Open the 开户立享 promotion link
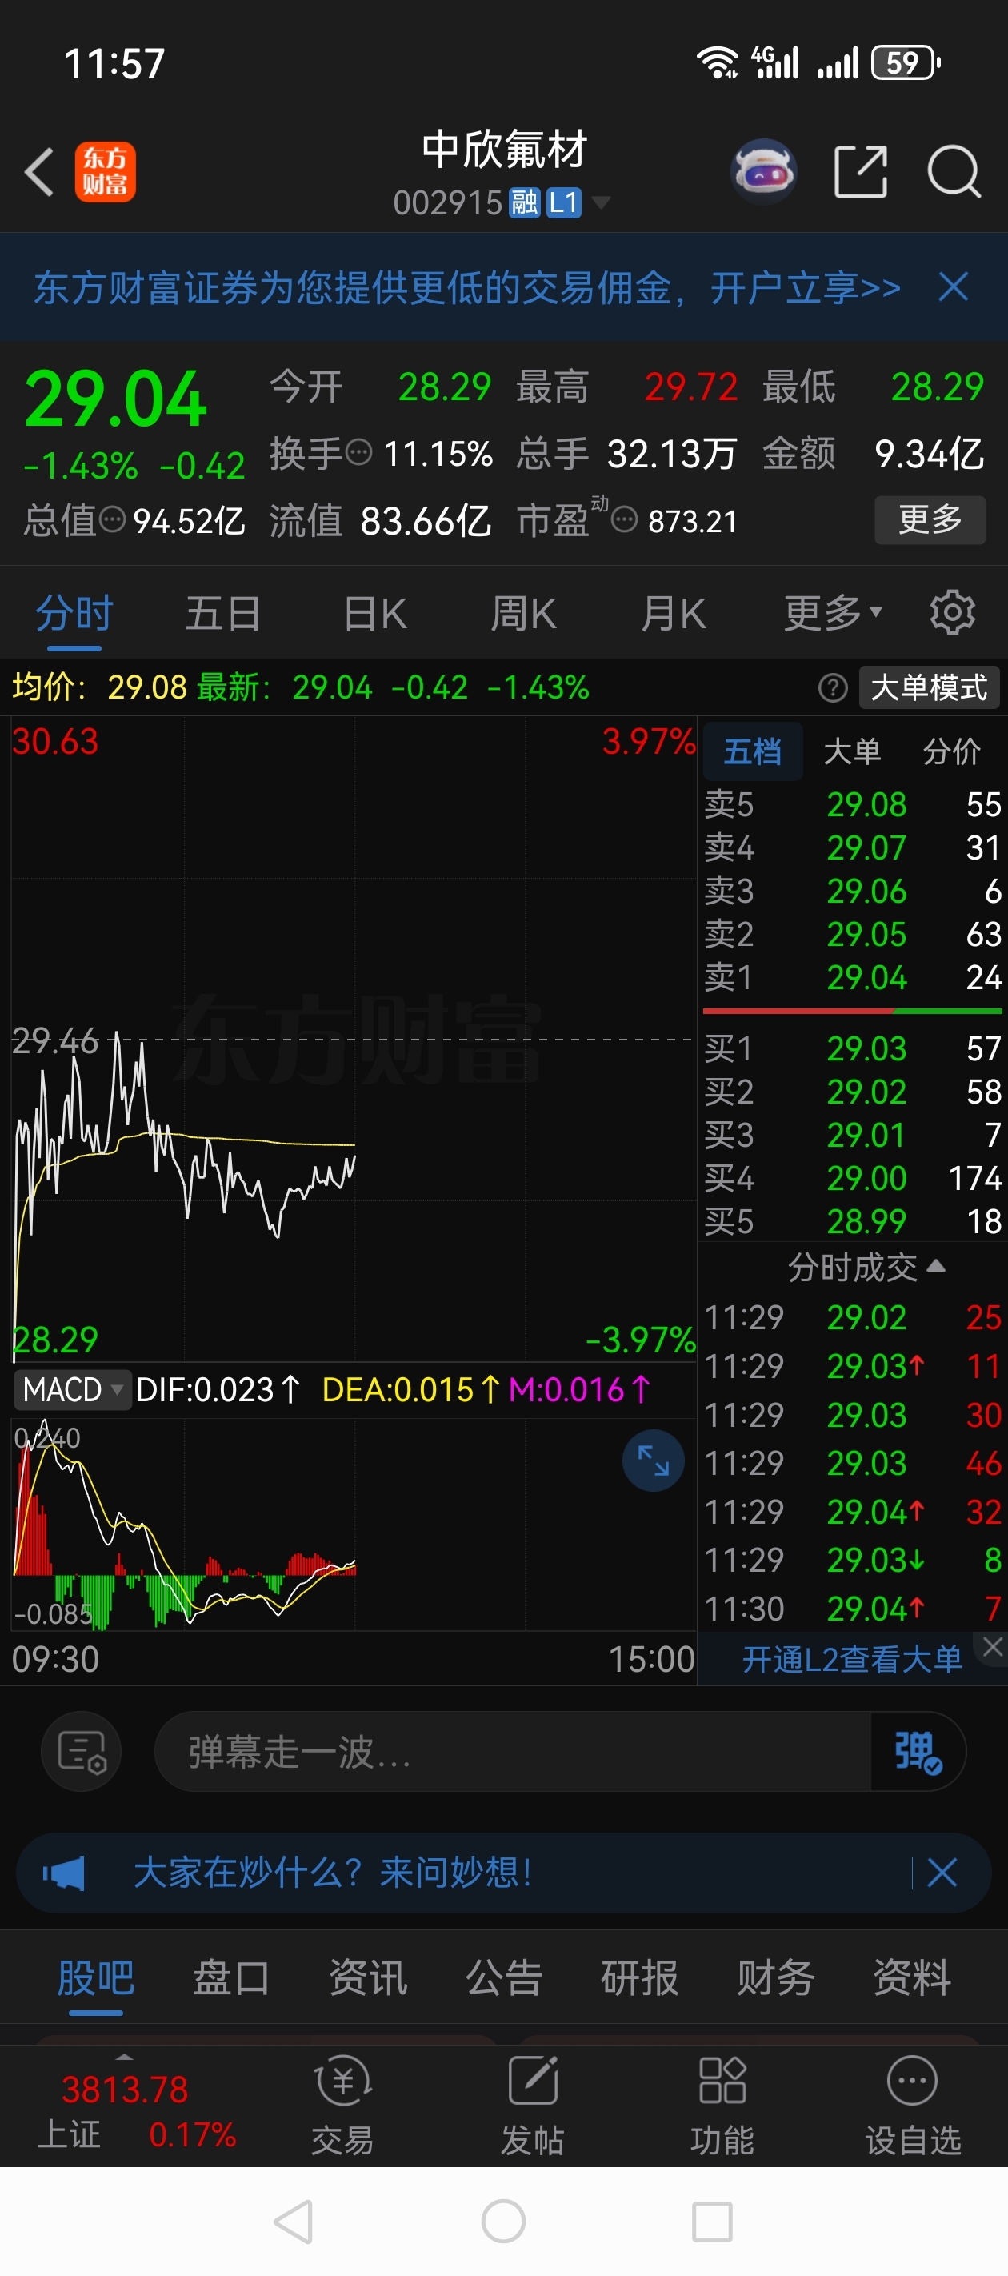1008x2276 pixels. pyautogui.click(x=806, y=287)
